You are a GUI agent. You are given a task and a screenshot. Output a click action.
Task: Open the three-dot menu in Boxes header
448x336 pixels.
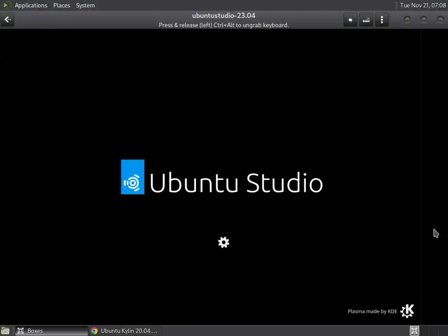(x=381, y=20)
